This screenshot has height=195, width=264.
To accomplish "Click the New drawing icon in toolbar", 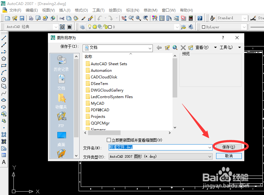I will [x=8, y=18].
